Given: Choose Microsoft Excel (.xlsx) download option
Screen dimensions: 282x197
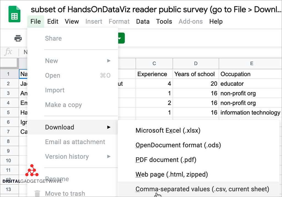Looking at the screenshot, I should pos(168,131).
